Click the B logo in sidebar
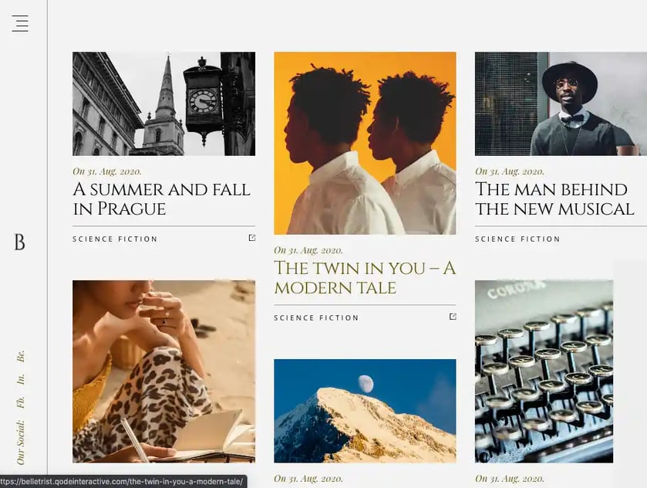The height and width of the screenshot is (488, 647). [x=19, y=242]
